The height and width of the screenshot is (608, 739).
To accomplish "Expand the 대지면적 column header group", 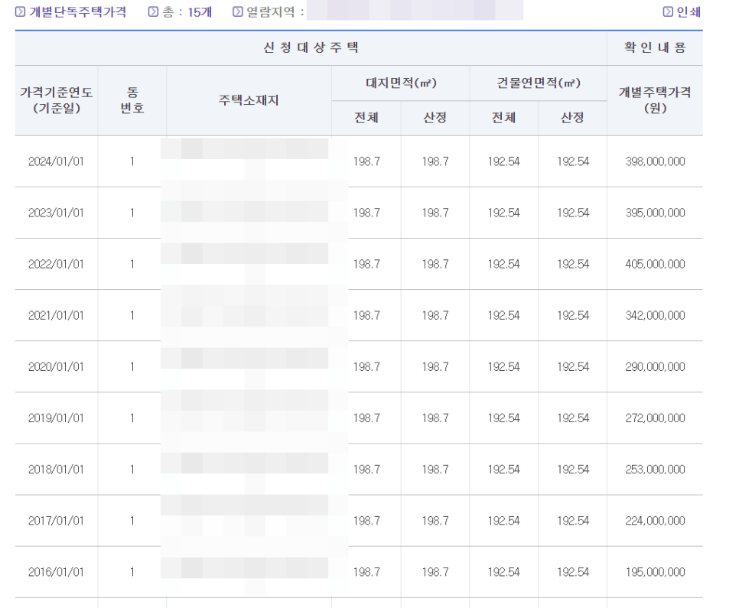I will (x=401, y=83).
